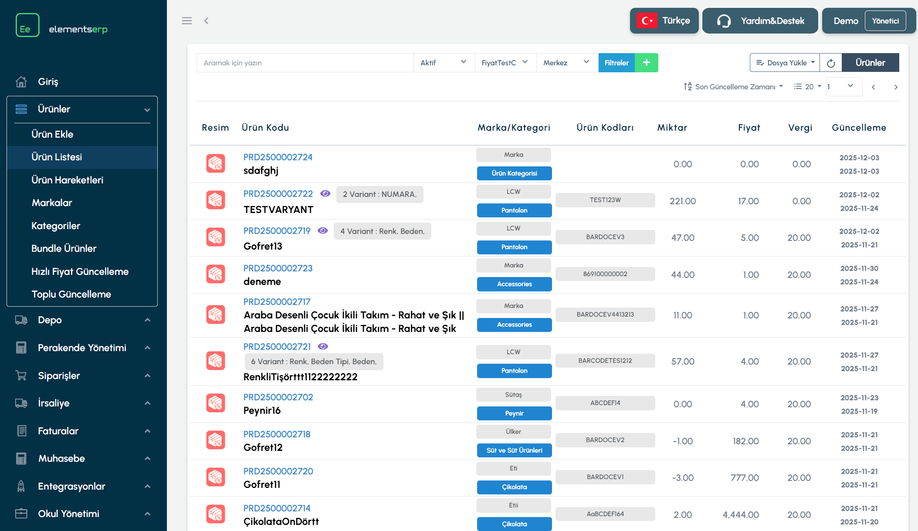Open the Merkez warehouse dropdown
The width and height of the screenshot is (918, 531).
click(566, 63)
